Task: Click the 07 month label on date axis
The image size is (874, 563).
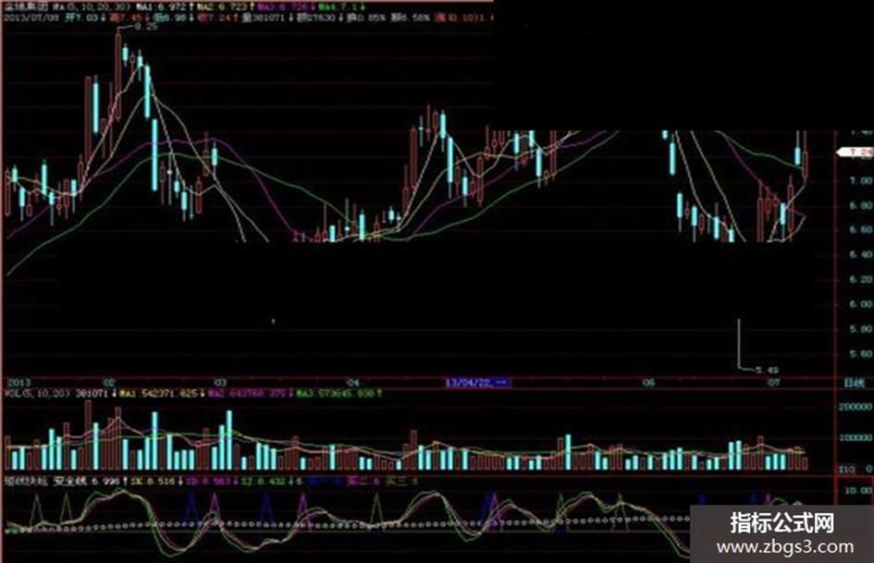Action: 772,383
